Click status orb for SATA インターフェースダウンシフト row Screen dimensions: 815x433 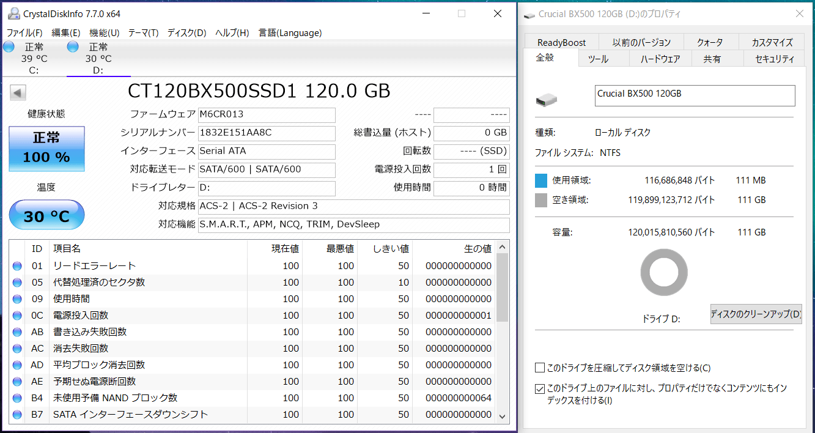[x=17, y=415]
